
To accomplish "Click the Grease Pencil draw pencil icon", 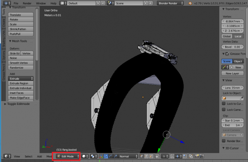I will 224,67.
